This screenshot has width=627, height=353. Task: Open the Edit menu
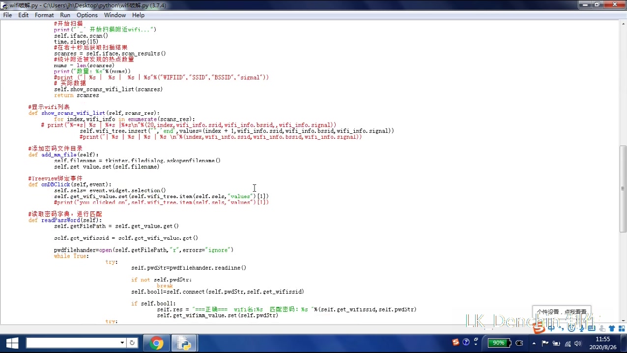coord(23,15)
